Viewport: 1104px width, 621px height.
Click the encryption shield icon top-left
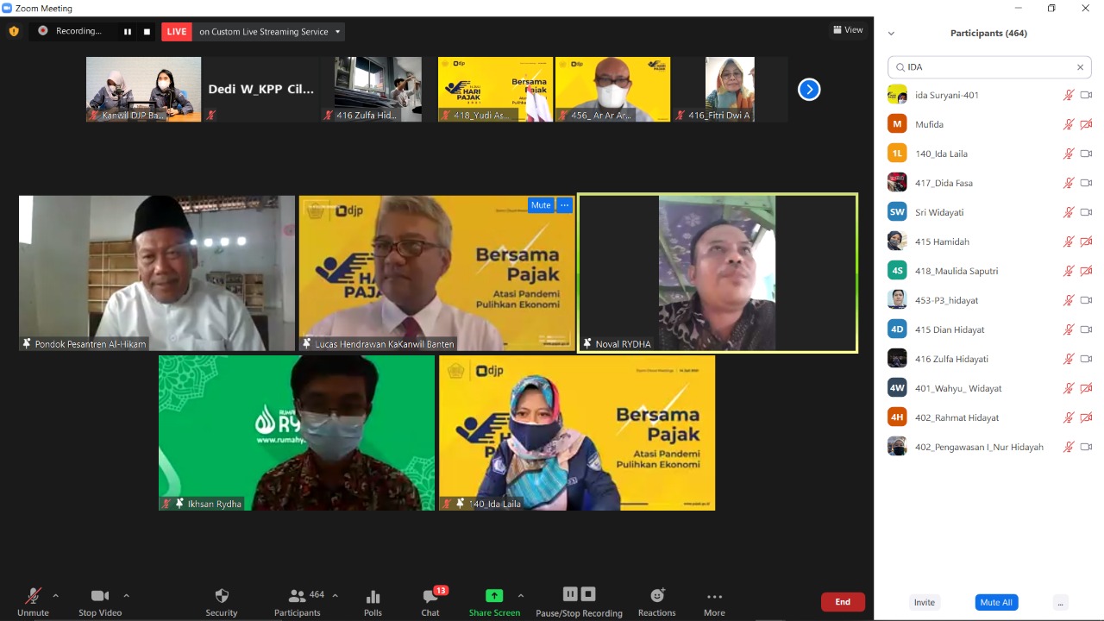pos(14,31)
